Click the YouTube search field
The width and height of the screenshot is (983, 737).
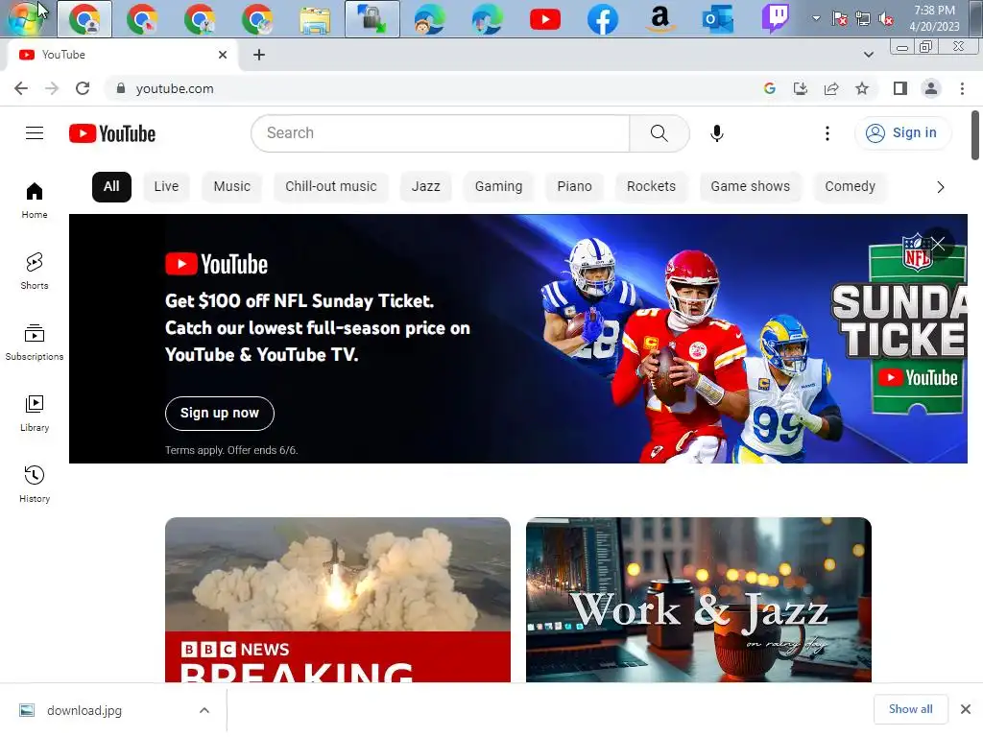pos(441,133)
